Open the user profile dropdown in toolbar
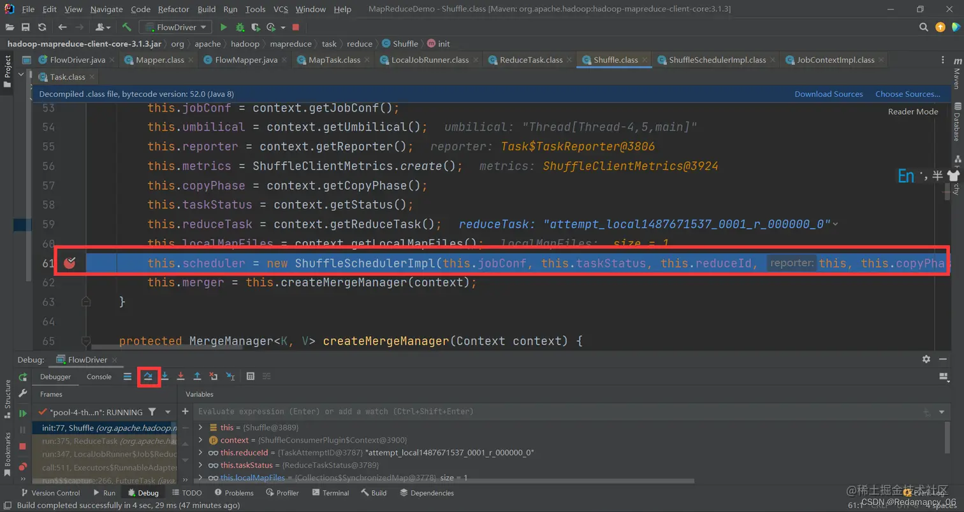Viewport: 964px width, 512px height. pyautogui.click(x=103, y=27)
